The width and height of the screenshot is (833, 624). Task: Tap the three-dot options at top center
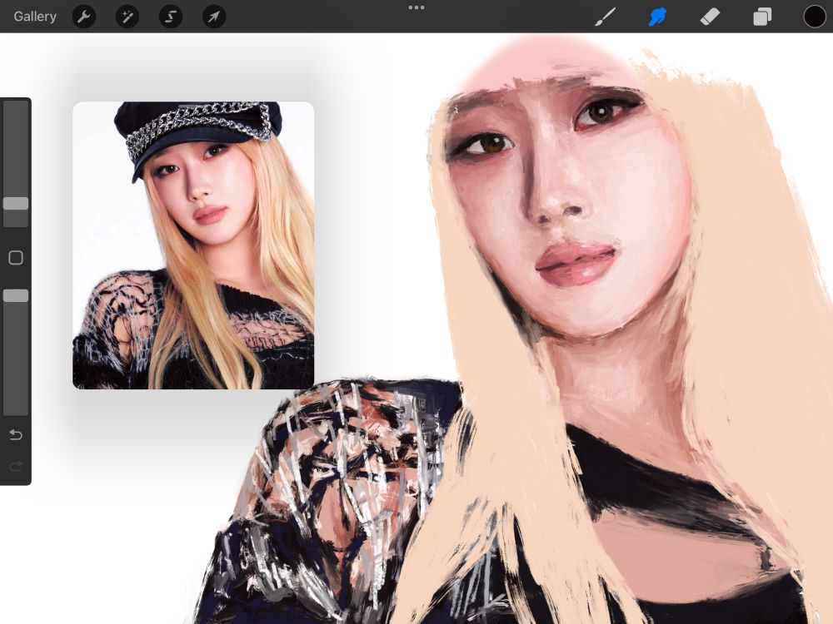click(x=416, y=7)
